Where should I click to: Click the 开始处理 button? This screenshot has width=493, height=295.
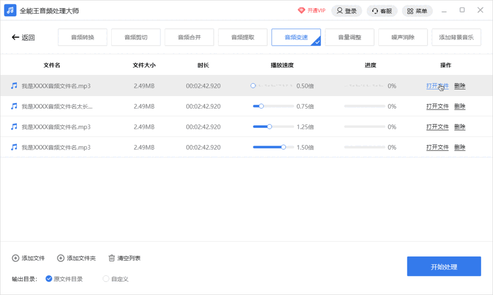click(x=444, y=266)
